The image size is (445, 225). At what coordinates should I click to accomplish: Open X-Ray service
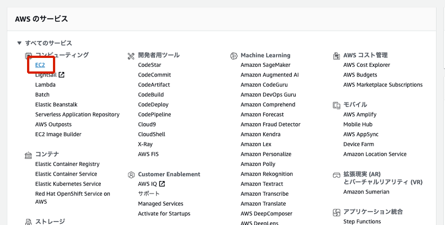(145, 144)
